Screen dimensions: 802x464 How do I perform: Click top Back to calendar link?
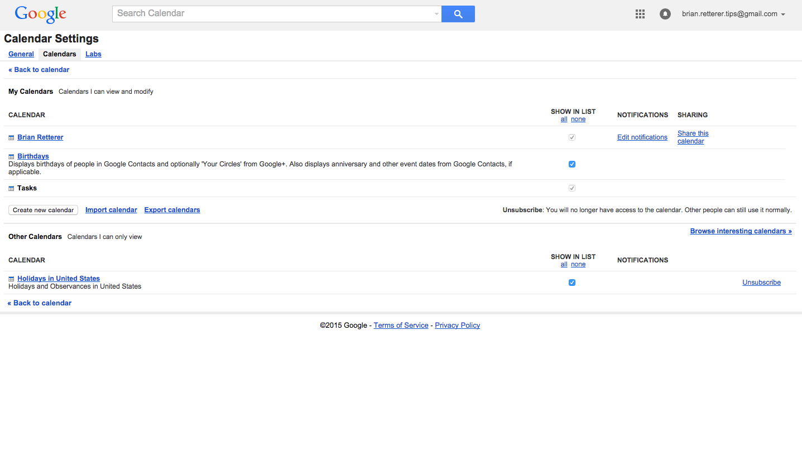point(39,70)
